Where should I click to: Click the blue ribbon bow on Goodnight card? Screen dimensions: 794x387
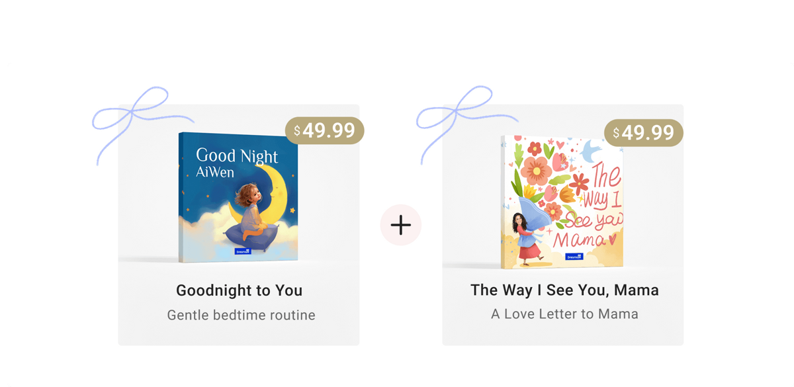143,124
